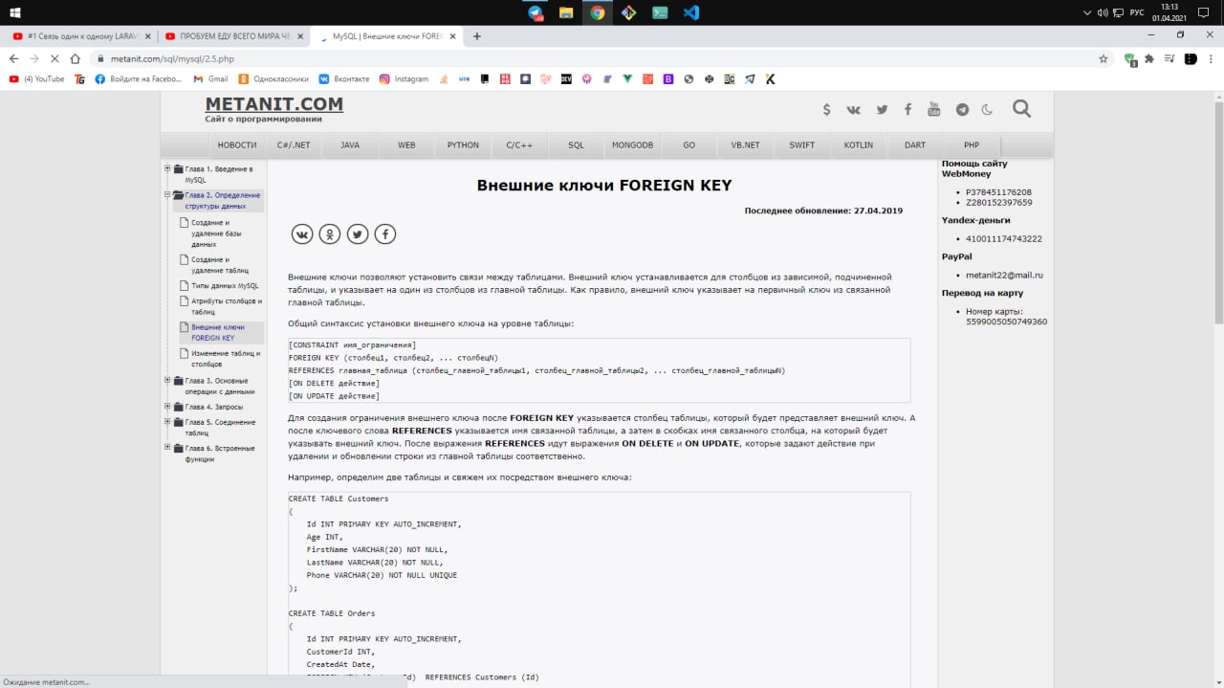Screen dimensions: 1224x688
Task: Switch РУС keyboard language indicator
Action: pos(1137,12)
